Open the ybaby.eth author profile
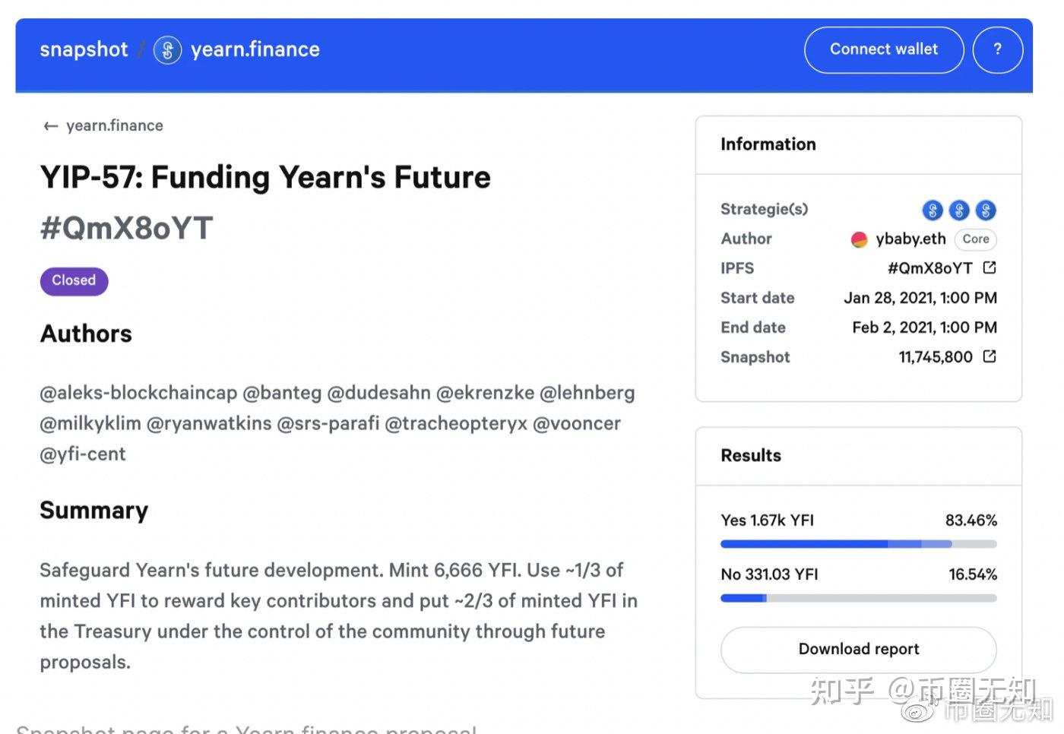The width and height of the screenshot is (1064, 734). coord(910,239)
